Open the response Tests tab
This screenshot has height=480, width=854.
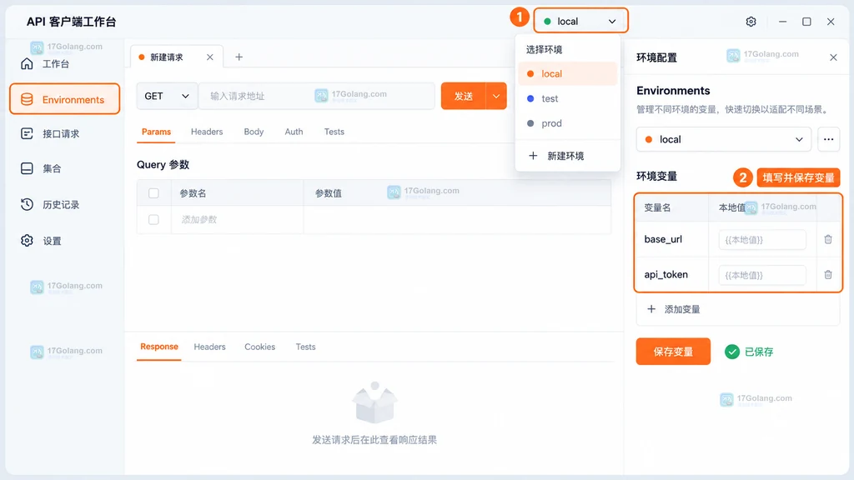tap(305, 347)
